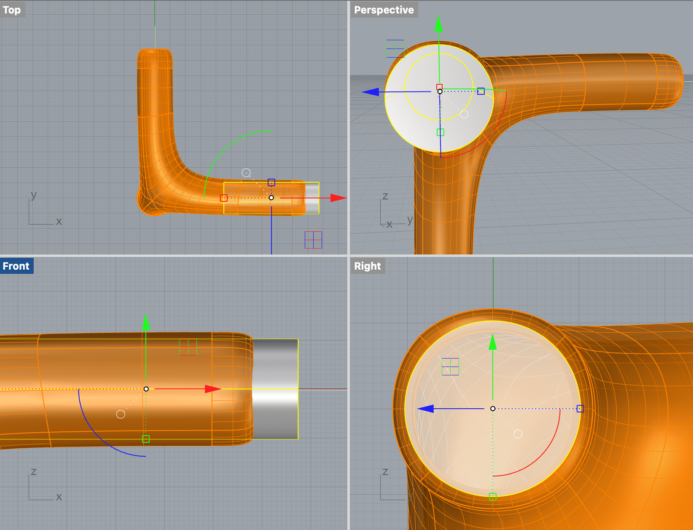The width and height of the screenshot is (693, 530).
Task: Switch to the Right viewport tab
Action: point(367,266)
